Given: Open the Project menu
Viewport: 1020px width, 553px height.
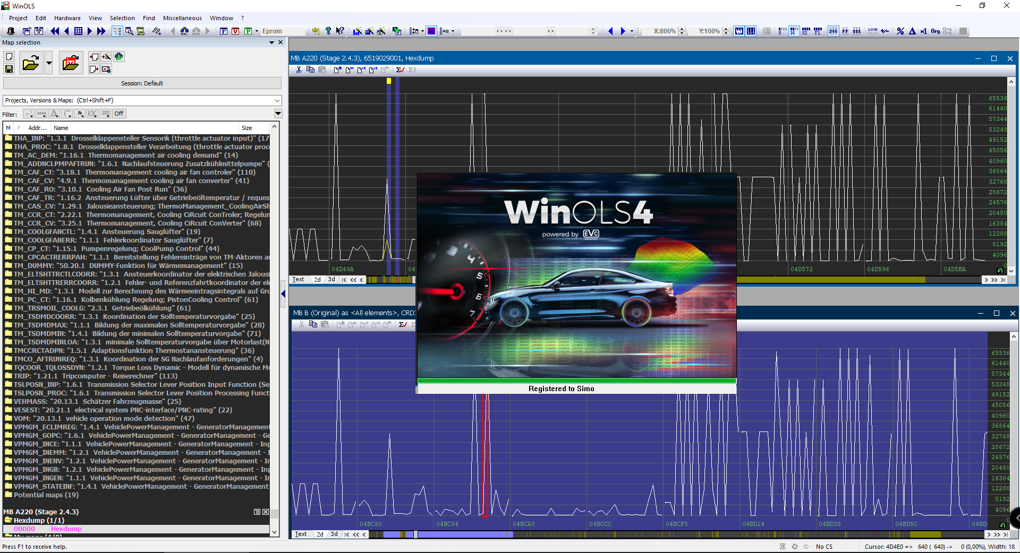Looking at the screenshot, I should tap(18, 18).
